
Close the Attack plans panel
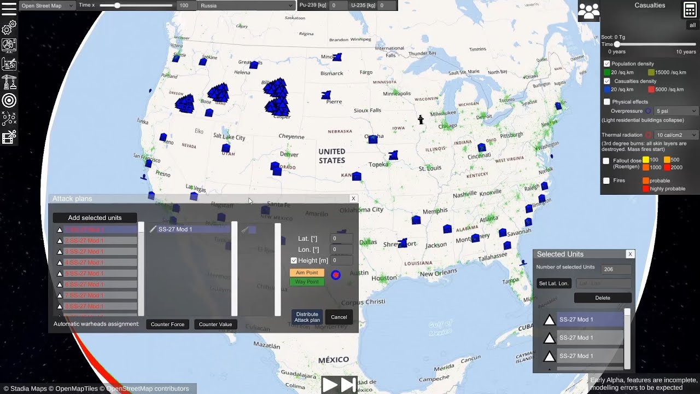click(x=353, y=199)
